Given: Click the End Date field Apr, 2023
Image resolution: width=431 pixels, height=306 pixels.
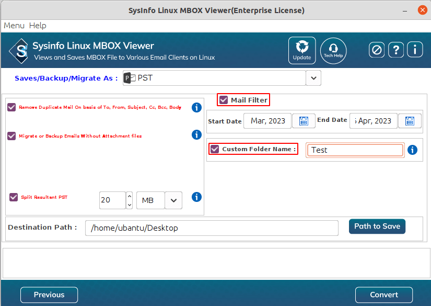Looking at the screenshot, I should click(x=374, y=121).
